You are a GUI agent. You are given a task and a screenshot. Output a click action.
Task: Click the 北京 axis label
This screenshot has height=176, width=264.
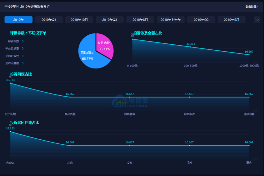tap(70, 163)
